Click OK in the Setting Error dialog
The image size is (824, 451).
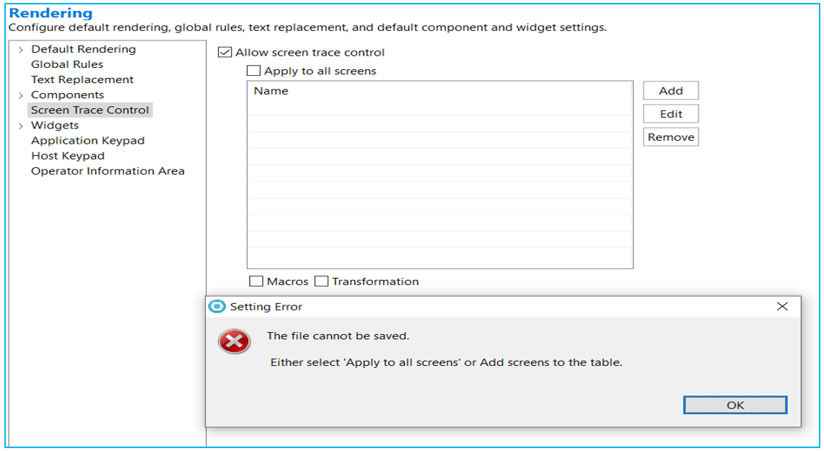point(735,405)
